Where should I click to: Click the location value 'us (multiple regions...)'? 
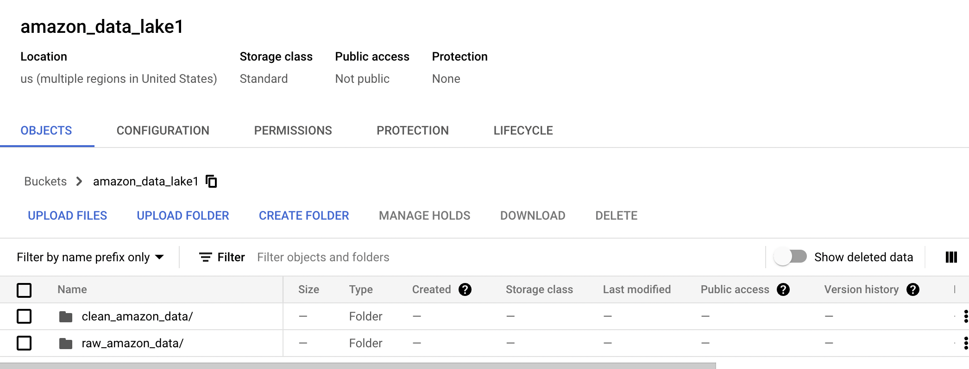click(x=119, y=79)
